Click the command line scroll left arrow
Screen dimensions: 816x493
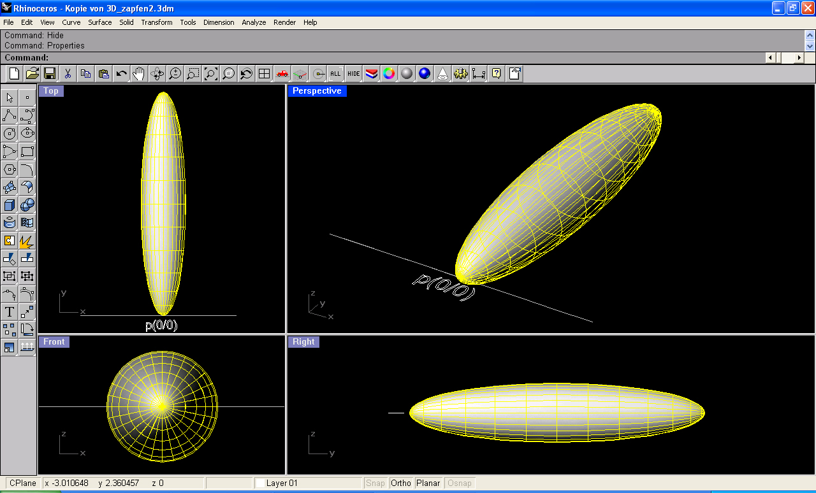click(770, 57)
